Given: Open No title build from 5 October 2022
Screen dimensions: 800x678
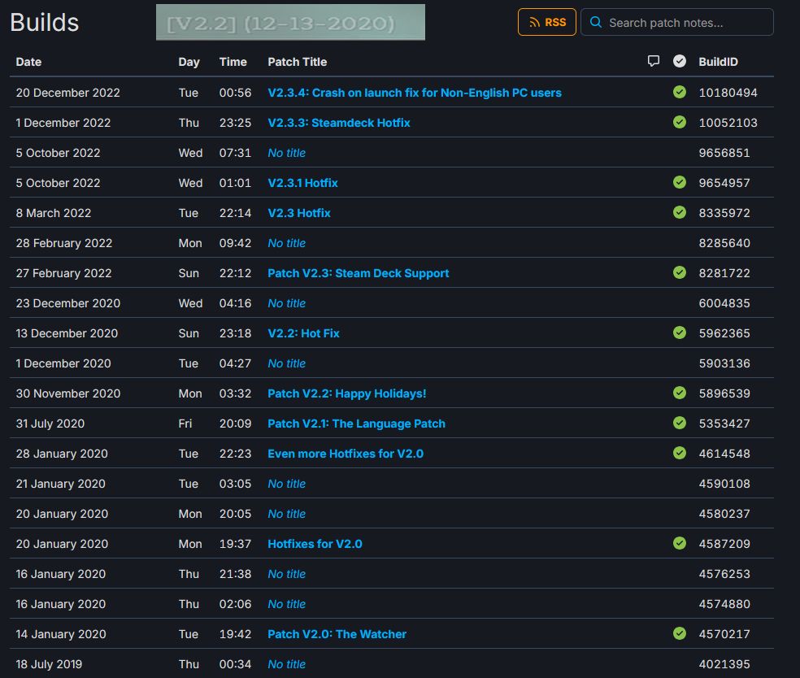Looking at the screenshot, I should tap(287, 153).
